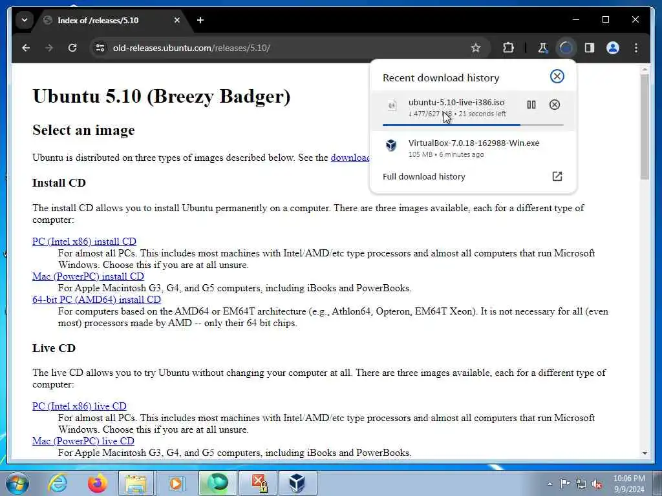Open the profile avatar menu
This screenshot has height=496, width=662.
pos(613,48)
